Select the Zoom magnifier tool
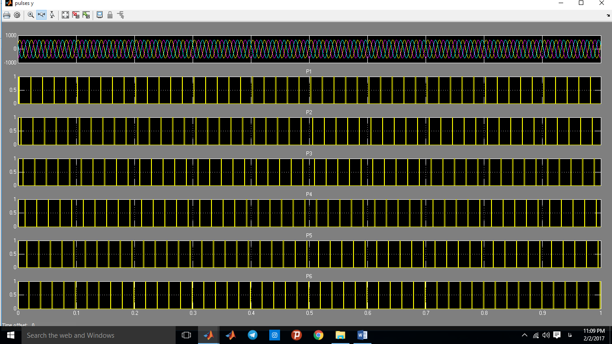Image resolution: width=612 pixels, height=344 pixels. click(x=31, y=15)
